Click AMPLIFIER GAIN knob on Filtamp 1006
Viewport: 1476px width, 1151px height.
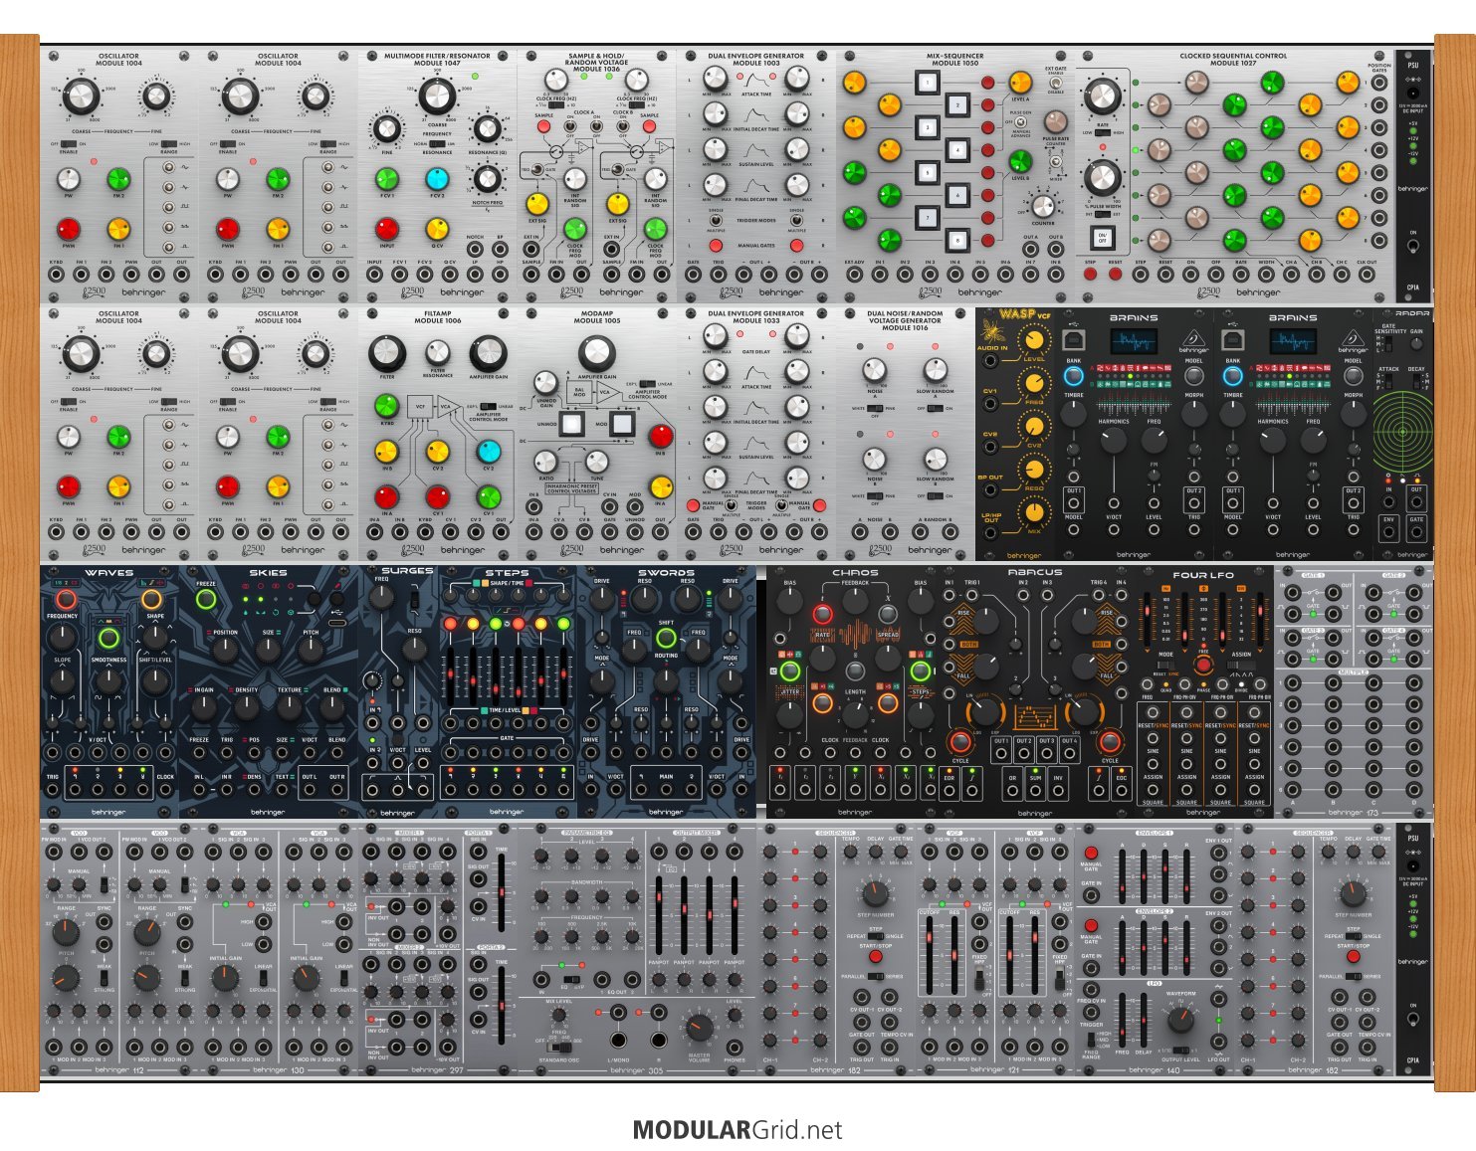(488, 352)
